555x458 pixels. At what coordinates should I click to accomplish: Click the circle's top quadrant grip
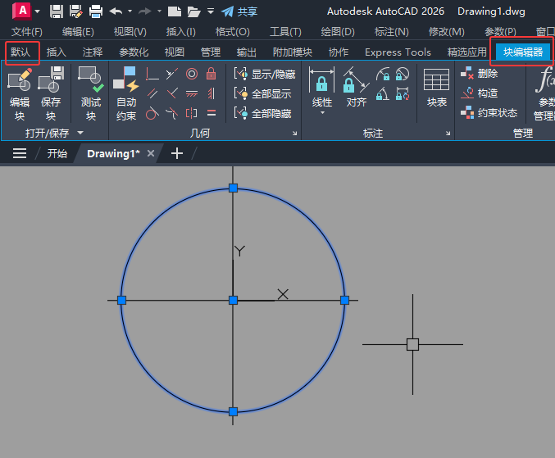pyautogui.click(x=233, y=188)
